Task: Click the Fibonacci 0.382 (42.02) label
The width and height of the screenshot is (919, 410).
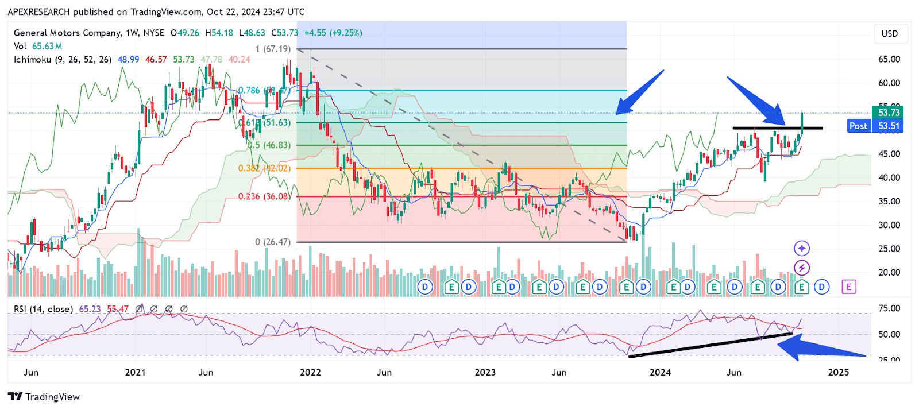Action: (264, 168)
